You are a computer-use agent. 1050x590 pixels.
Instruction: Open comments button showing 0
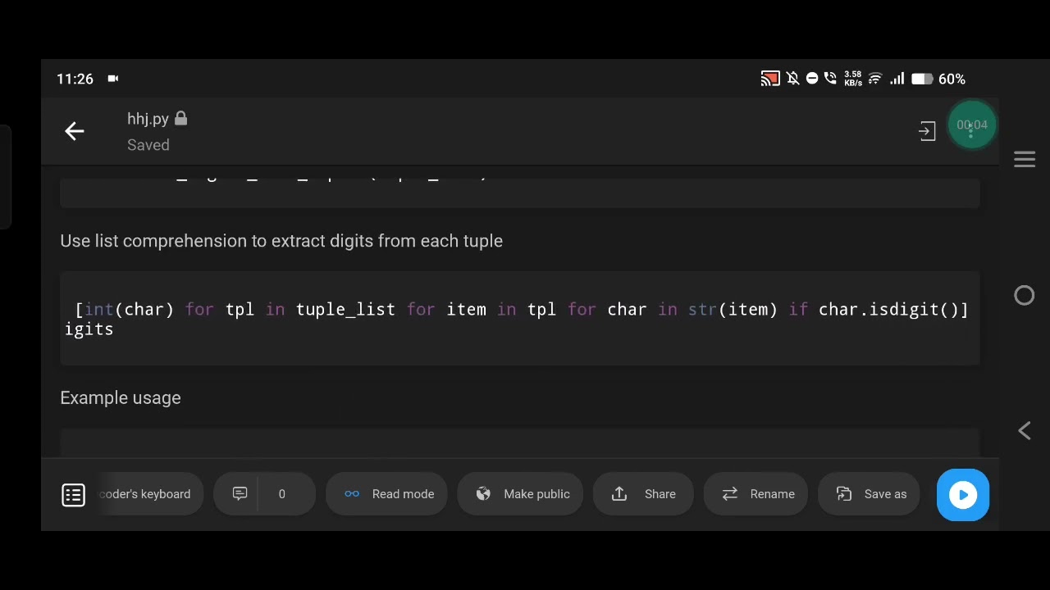click(264, 494)
